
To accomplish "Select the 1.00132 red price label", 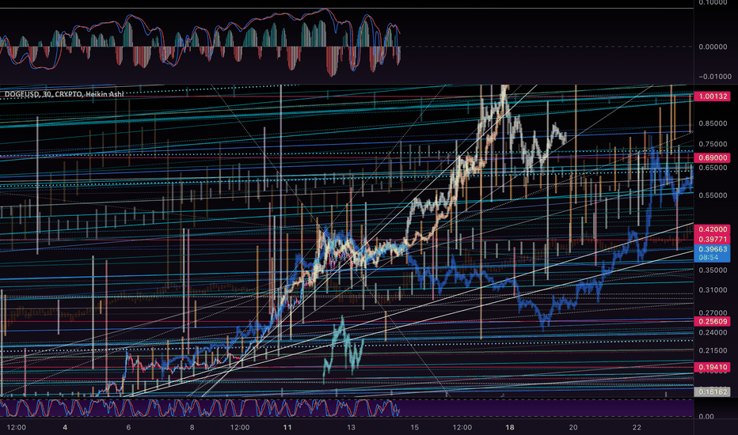I will pos(712,96).
